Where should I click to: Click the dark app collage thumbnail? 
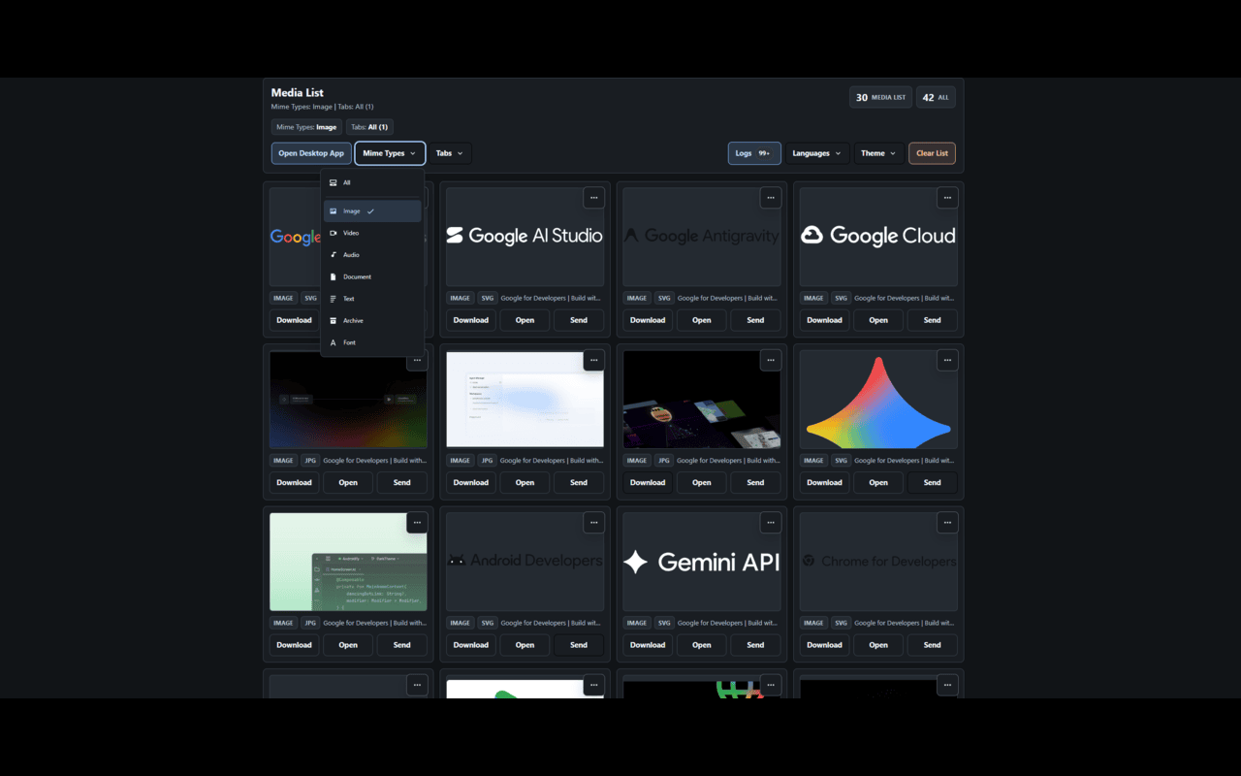(x=702, y=400)
